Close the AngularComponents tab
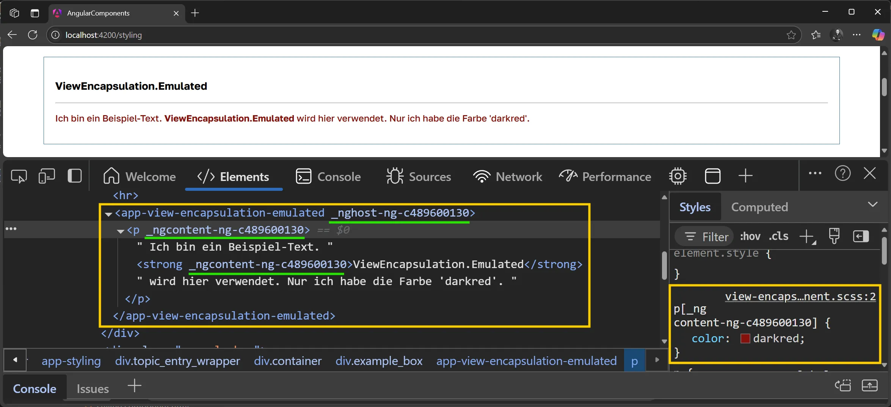The height and width of the screenshot is (407, 891). [176, 13]
